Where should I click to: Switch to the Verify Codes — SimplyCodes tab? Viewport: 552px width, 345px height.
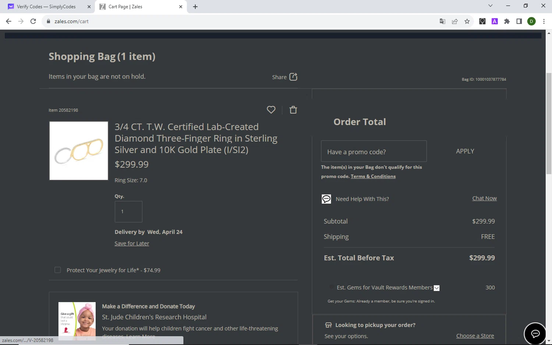(x=46, y=7)
